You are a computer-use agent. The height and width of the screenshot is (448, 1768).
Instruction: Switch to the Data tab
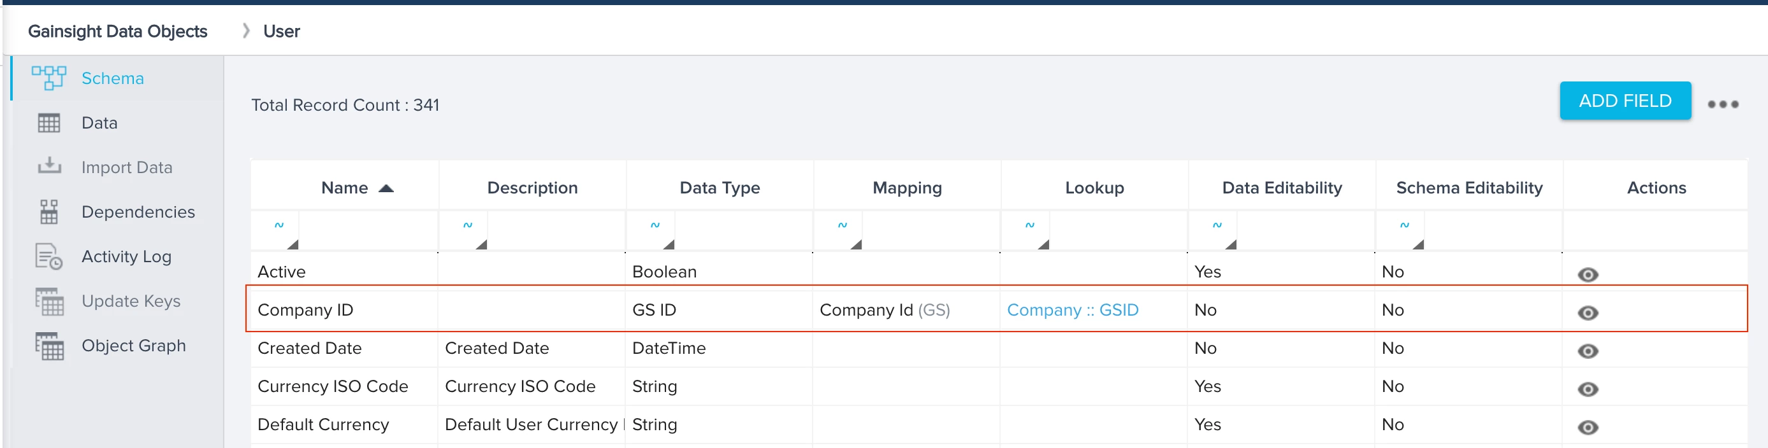tap(117, 123)
